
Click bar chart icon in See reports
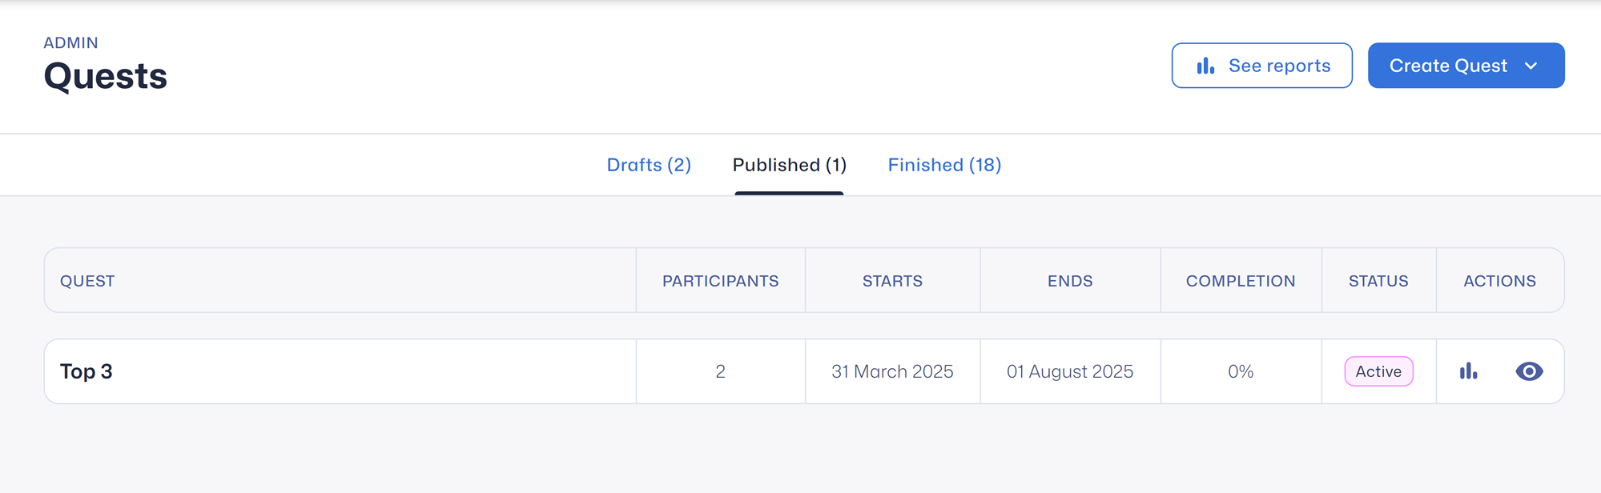point(1205,66)
